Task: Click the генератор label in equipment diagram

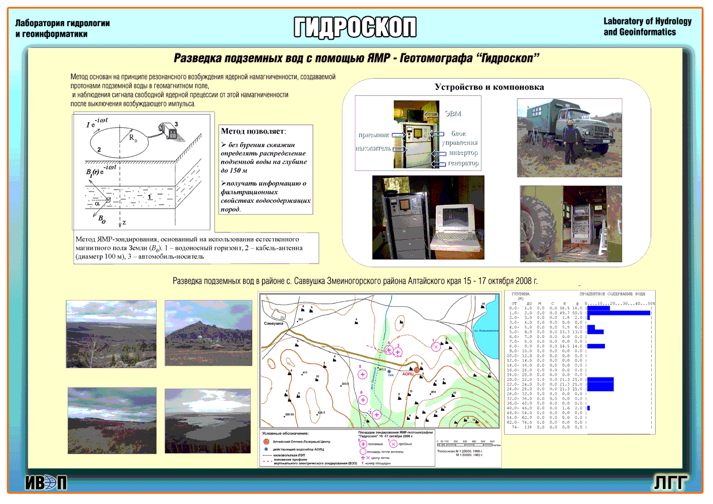Action: (463, 163)
